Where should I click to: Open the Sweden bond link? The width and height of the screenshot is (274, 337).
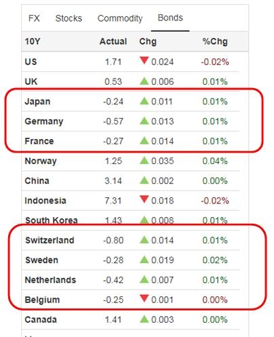coord(42,260)
